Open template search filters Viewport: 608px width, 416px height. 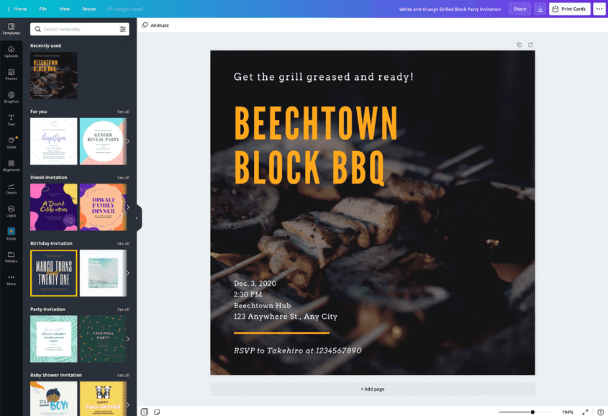121,29
